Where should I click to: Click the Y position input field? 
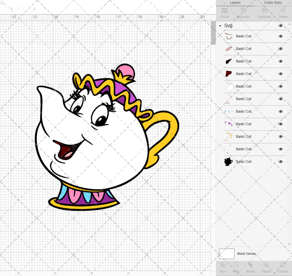(26, 9)
